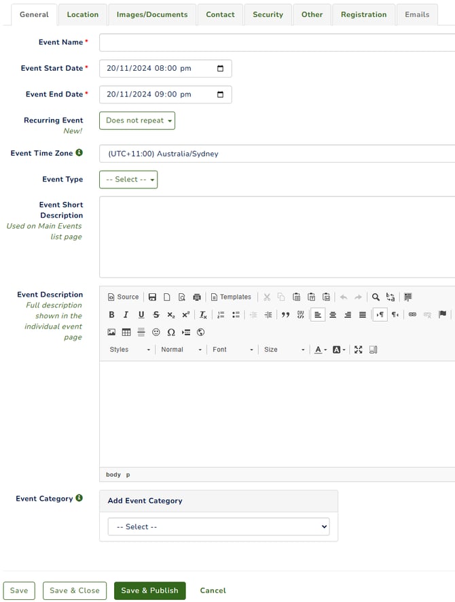Switch to the Location tab
This screenshot has height=602, width=455.
tap(82, 14)
